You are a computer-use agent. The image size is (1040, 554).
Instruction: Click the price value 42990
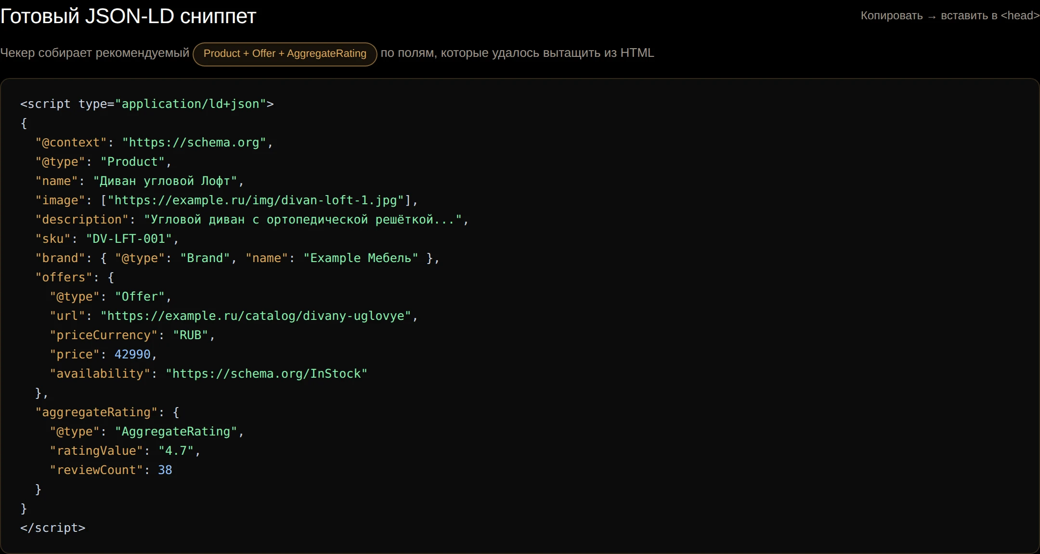click(x=132, y=355)
